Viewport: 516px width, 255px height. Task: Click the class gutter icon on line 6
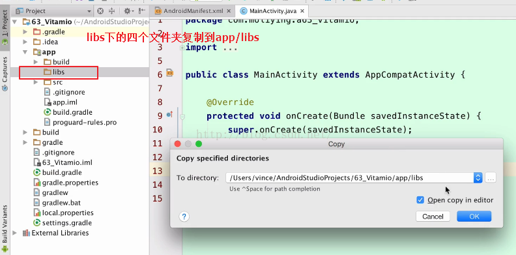click(170, 73)
